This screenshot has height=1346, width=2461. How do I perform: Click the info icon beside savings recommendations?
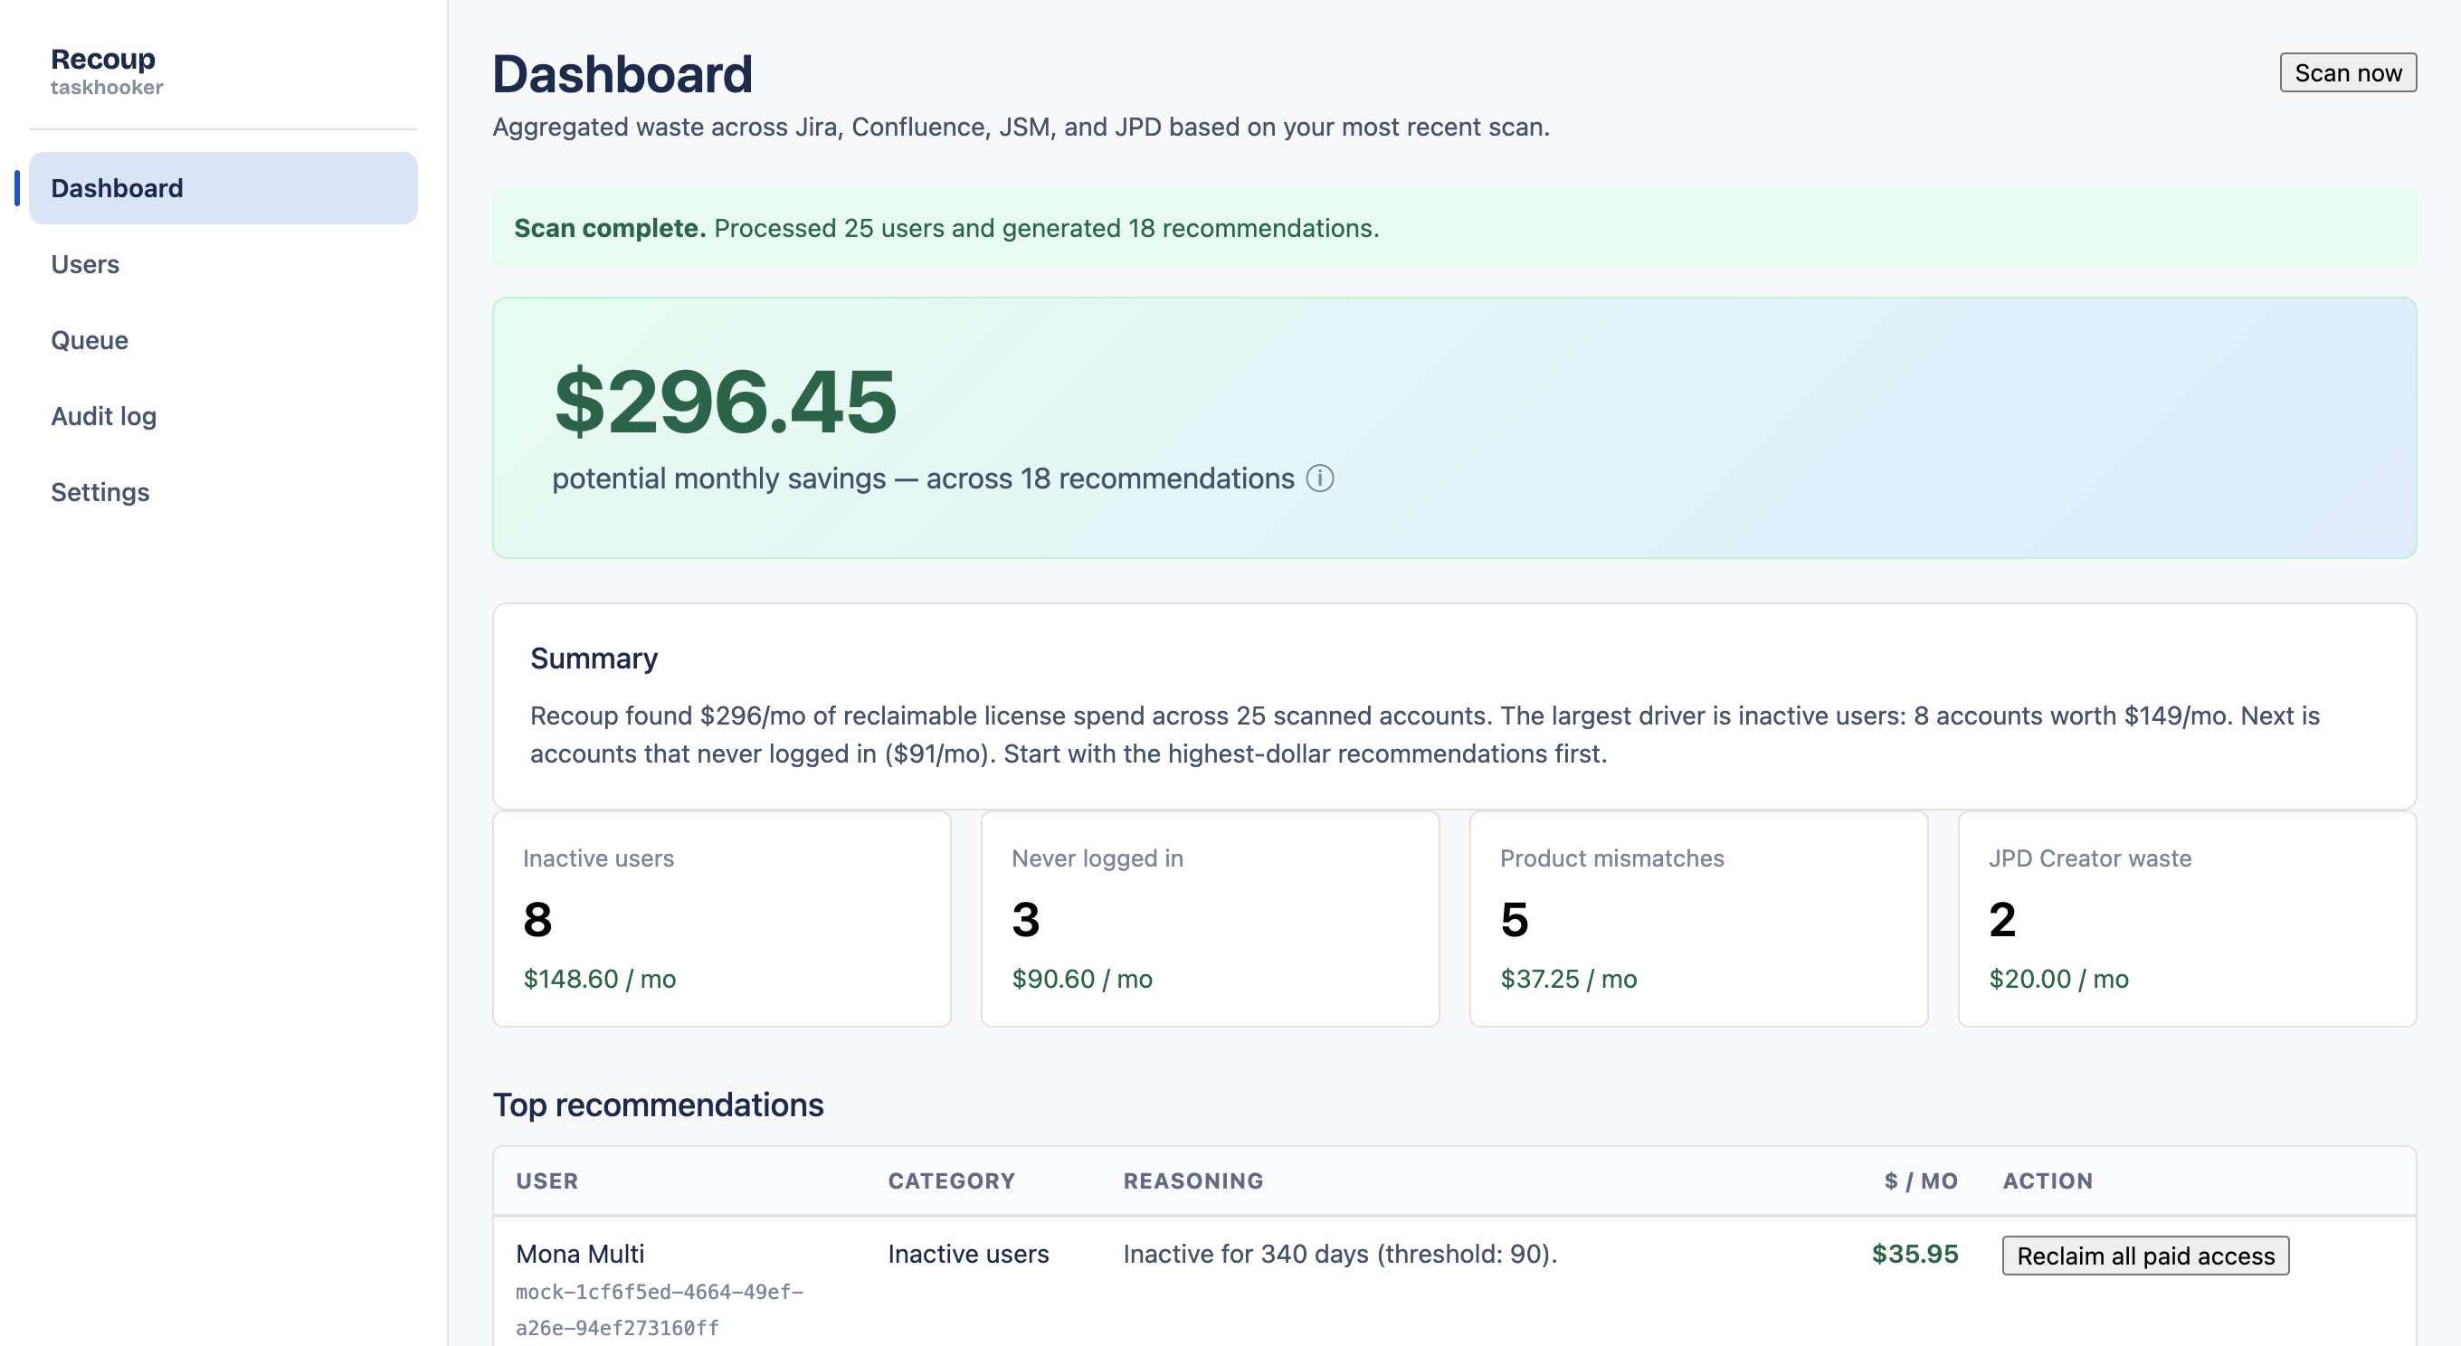click(x=1319, y=479)
